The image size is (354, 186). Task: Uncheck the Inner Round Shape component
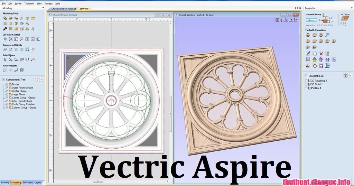click(x=7, y=101)
